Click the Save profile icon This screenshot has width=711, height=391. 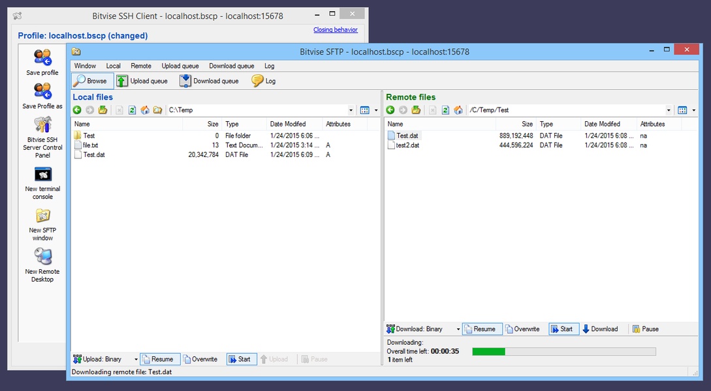pos(42,59)
